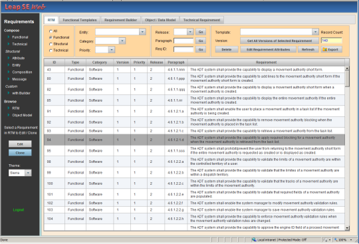The image size is (359, 244).
Task: Open the Theme dropdown showing Sierra
Action: tap(28, 173)
